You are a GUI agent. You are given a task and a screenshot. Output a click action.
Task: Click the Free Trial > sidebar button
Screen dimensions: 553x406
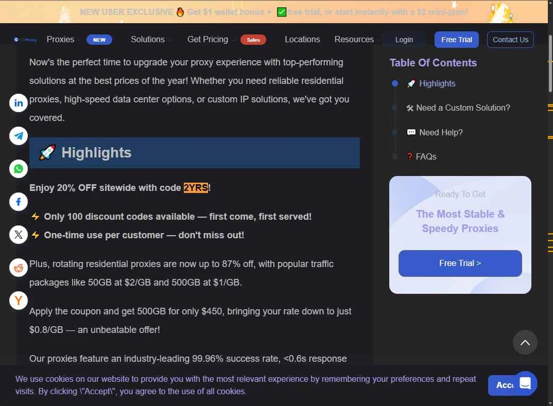coord(460,263)
